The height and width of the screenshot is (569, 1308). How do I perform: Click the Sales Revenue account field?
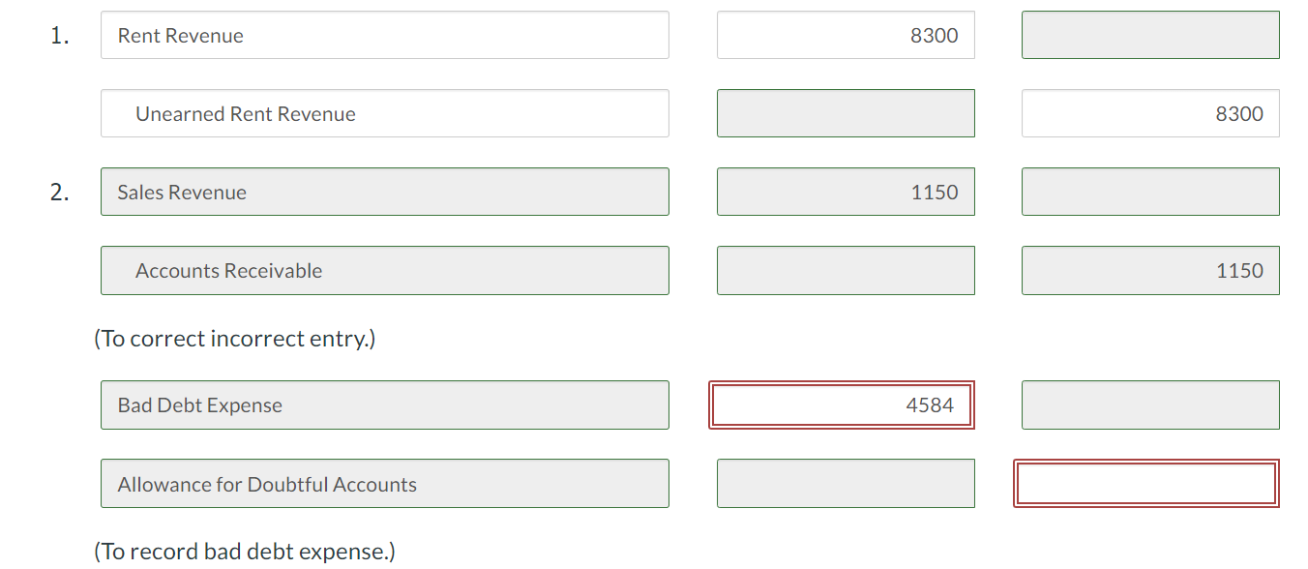[x=385, y=192]
